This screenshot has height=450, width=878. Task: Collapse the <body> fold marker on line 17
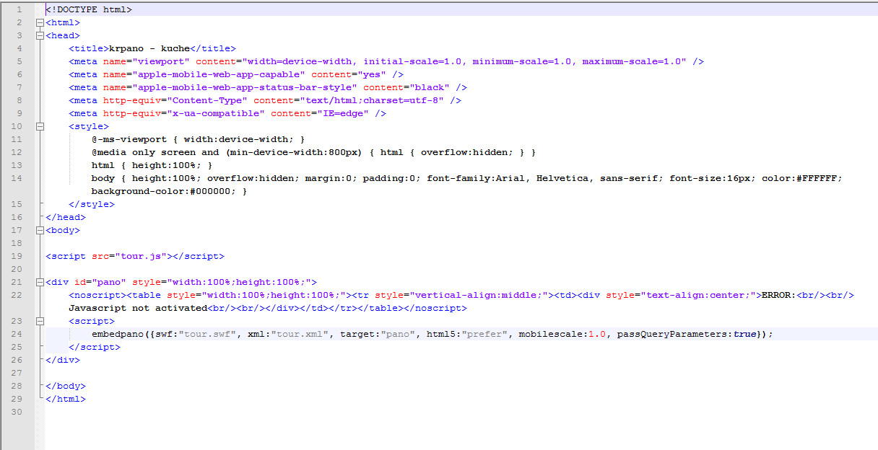40,230
